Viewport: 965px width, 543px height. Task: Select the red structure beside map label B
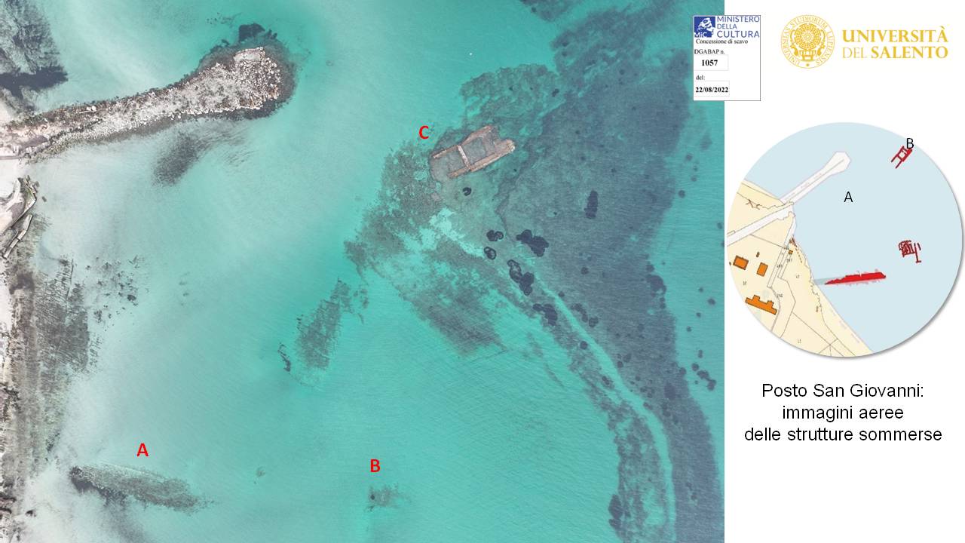pos(901,157)
